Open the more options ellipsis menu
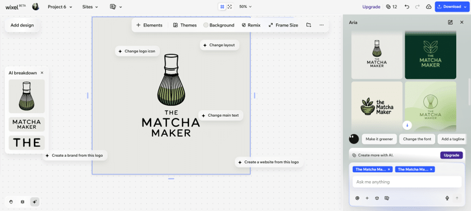Image resolution: width=471 pixels, height=211 pixels. pyautogui.click(x=322, y=25)
